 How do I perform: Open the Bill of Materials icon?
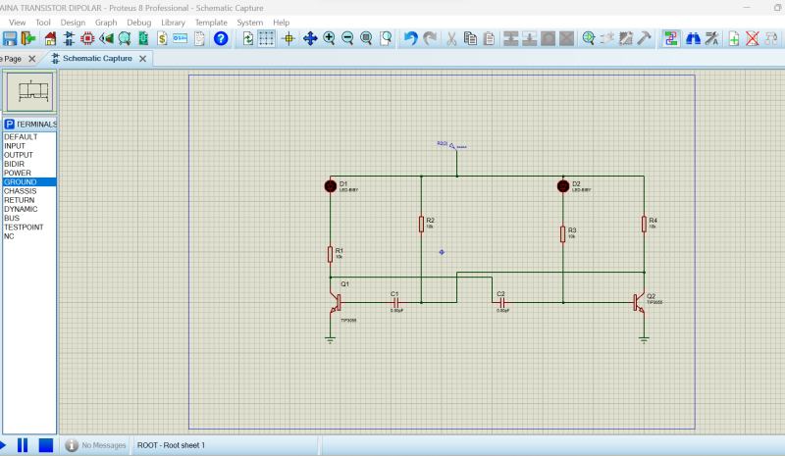[x=161, y=39]
